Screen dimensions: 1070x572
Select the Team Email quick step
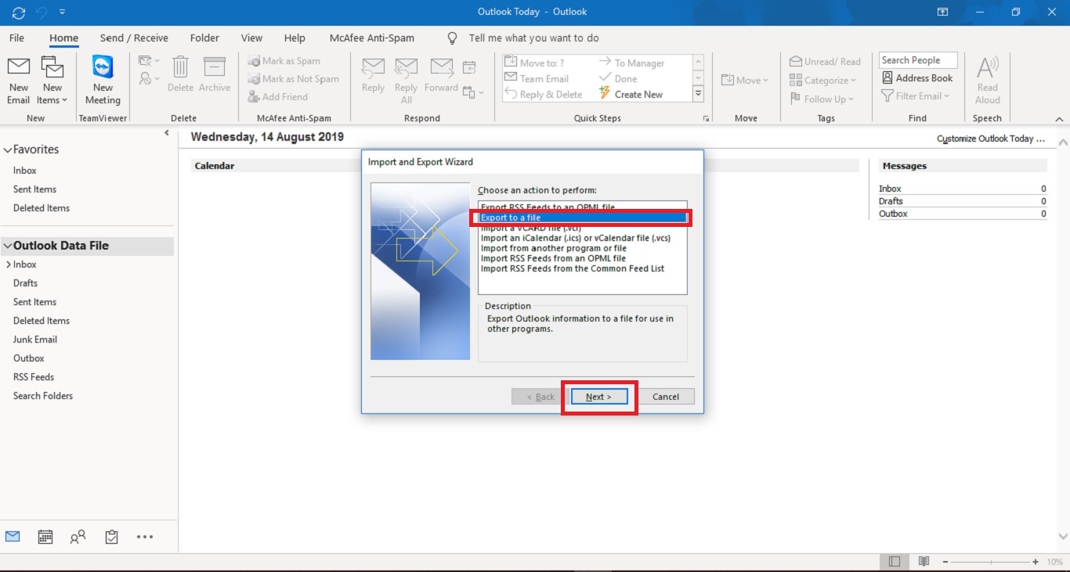(x=536, y=79)
